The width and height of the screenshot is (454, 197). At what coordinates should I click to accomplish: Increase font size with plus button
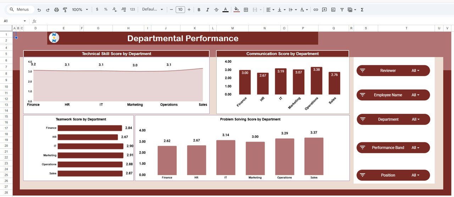click(x=189, y=10)
